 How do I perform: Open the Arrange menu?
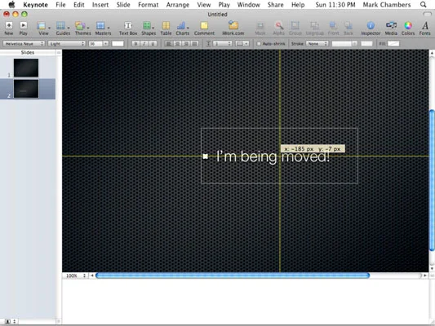point(178,5)
